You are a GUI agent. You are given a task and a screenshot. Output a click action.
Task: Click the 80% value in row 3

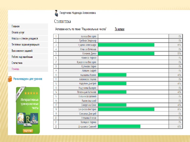point(179,45)
